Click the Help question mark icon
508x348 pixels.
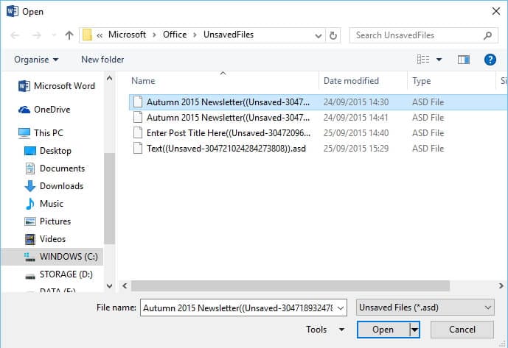489,60
